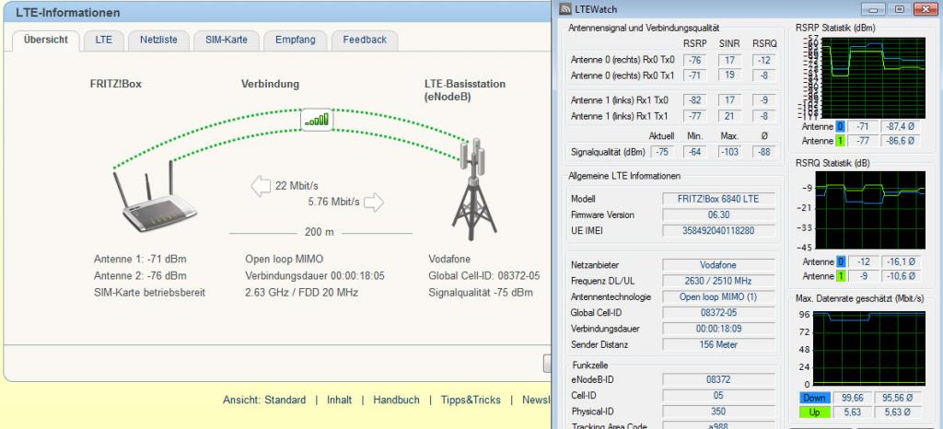943x429 pixels.
Task: Click the Cell-ID field showing 05
Action: pyautogui.click(x=718, y=395)
